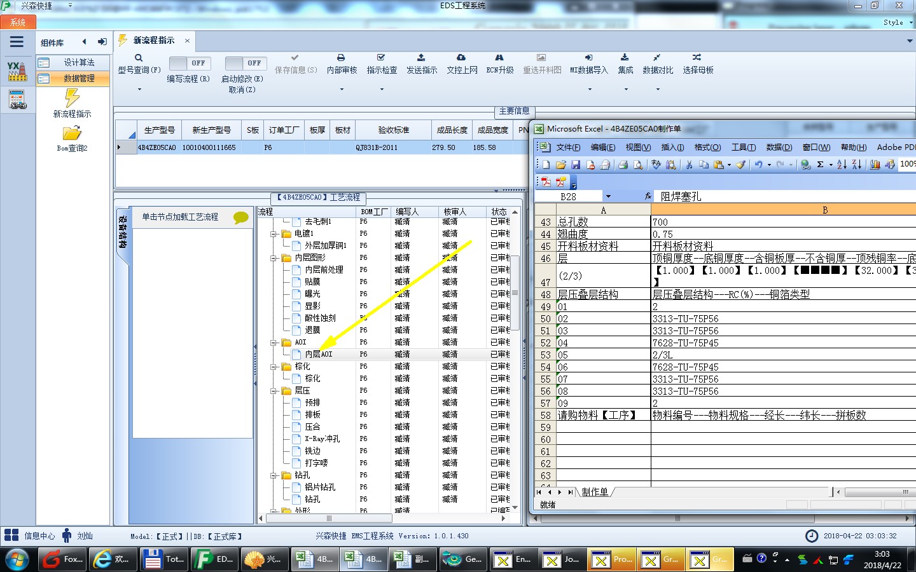Collapse the 棕化 tree folder
This screenshot has width=916, height=572.
coord(274,367)
